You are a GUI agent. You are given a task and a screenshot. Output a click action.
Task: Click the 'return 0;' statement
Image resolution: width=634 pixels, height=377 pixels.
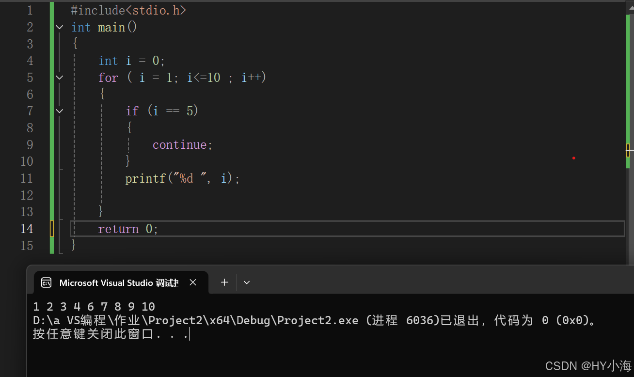[x=128, y=229]
